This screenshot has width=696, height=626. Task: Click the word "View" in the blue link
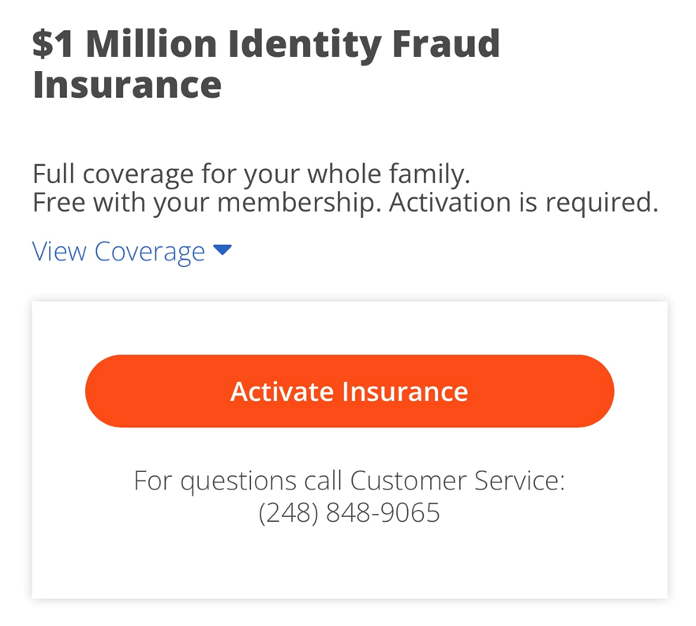pos(59,252)
